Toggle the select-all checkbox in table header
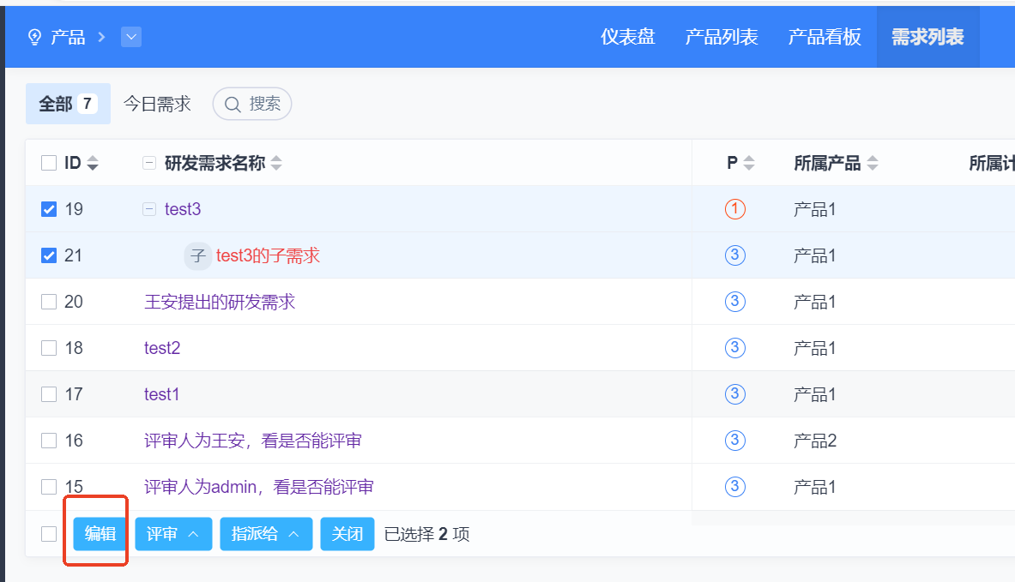 [49, 163]
